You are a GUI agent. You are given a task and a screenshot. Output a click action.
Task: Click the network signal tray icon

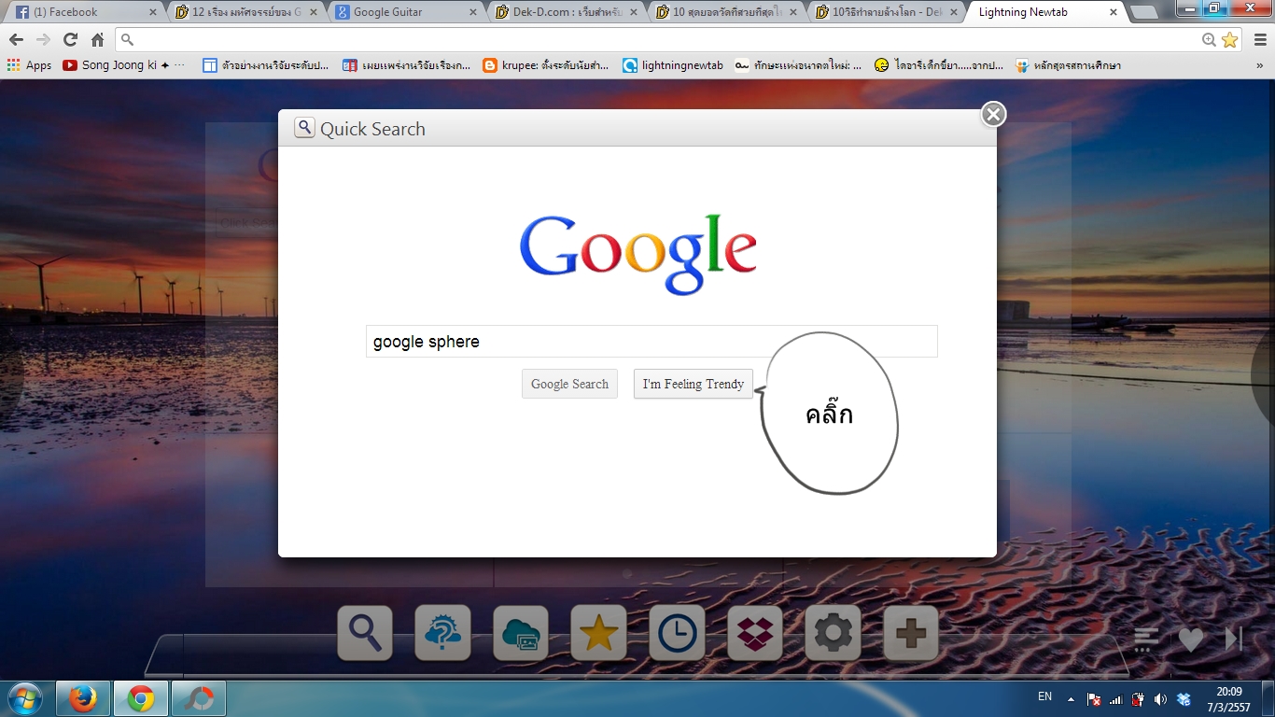(x=1115, y=698)
